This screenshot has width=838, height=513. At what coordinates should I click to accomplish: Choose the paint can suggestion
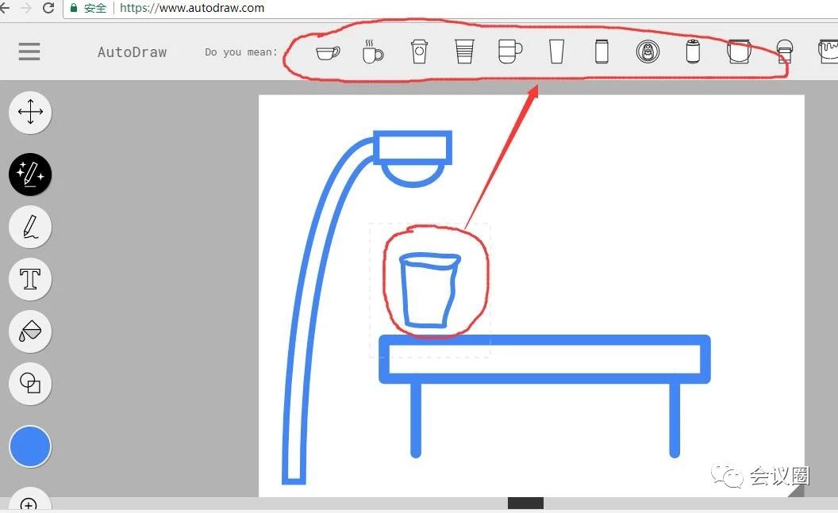click(x=828, y=52)
